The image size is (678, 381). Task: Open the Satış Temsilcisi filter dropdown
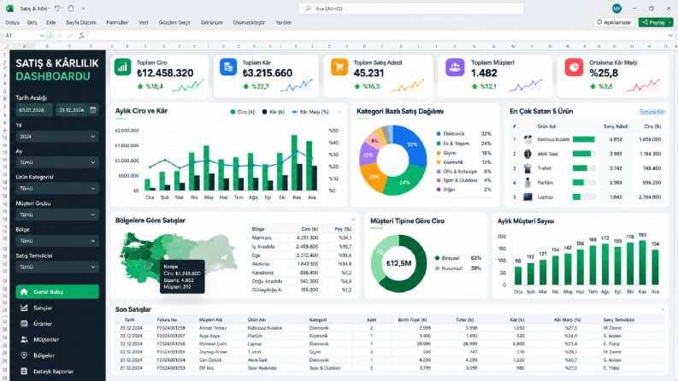click(57, 267)
